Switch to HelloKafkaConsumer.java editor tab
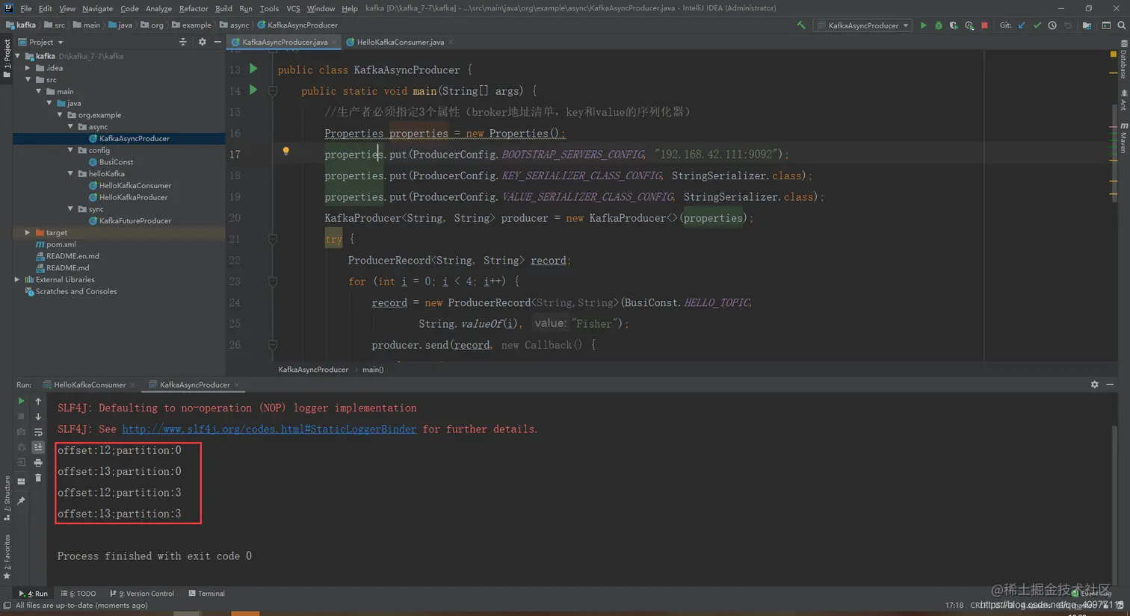Screen dimensions: 1130x616 pos(400,43)
